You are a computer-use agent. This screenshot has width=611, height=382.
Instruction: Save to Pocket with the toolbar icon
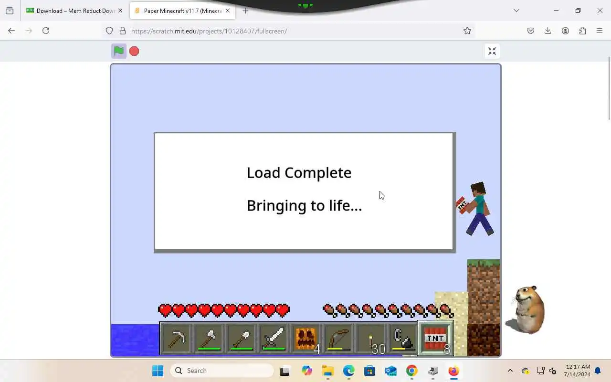(x=531, y=31)
